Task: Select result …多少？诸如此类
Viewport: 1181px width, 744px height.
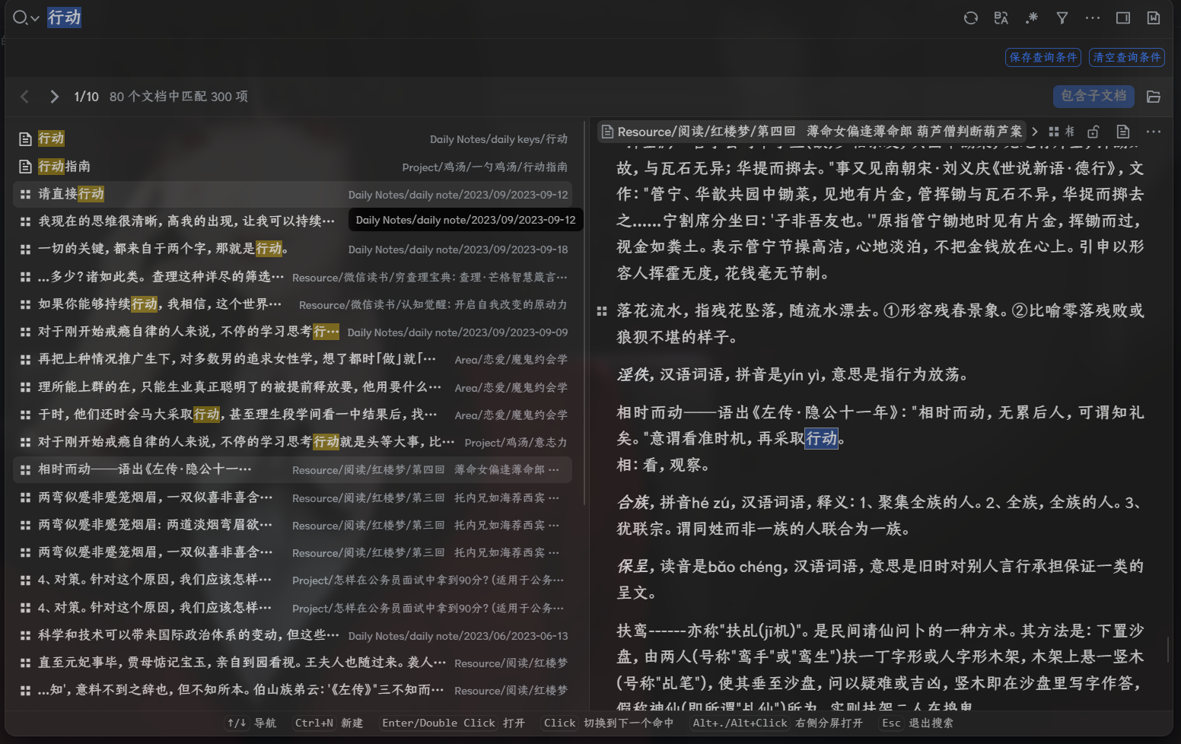Action: coord(293,277)
